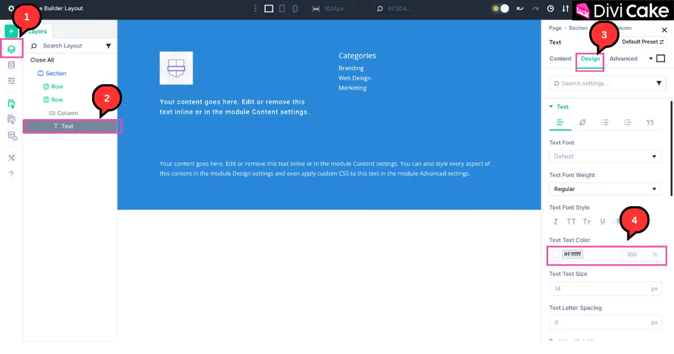The image size is (674, 354).
Task: Click the #Ffffff hex color field
Action: (573, 255)
